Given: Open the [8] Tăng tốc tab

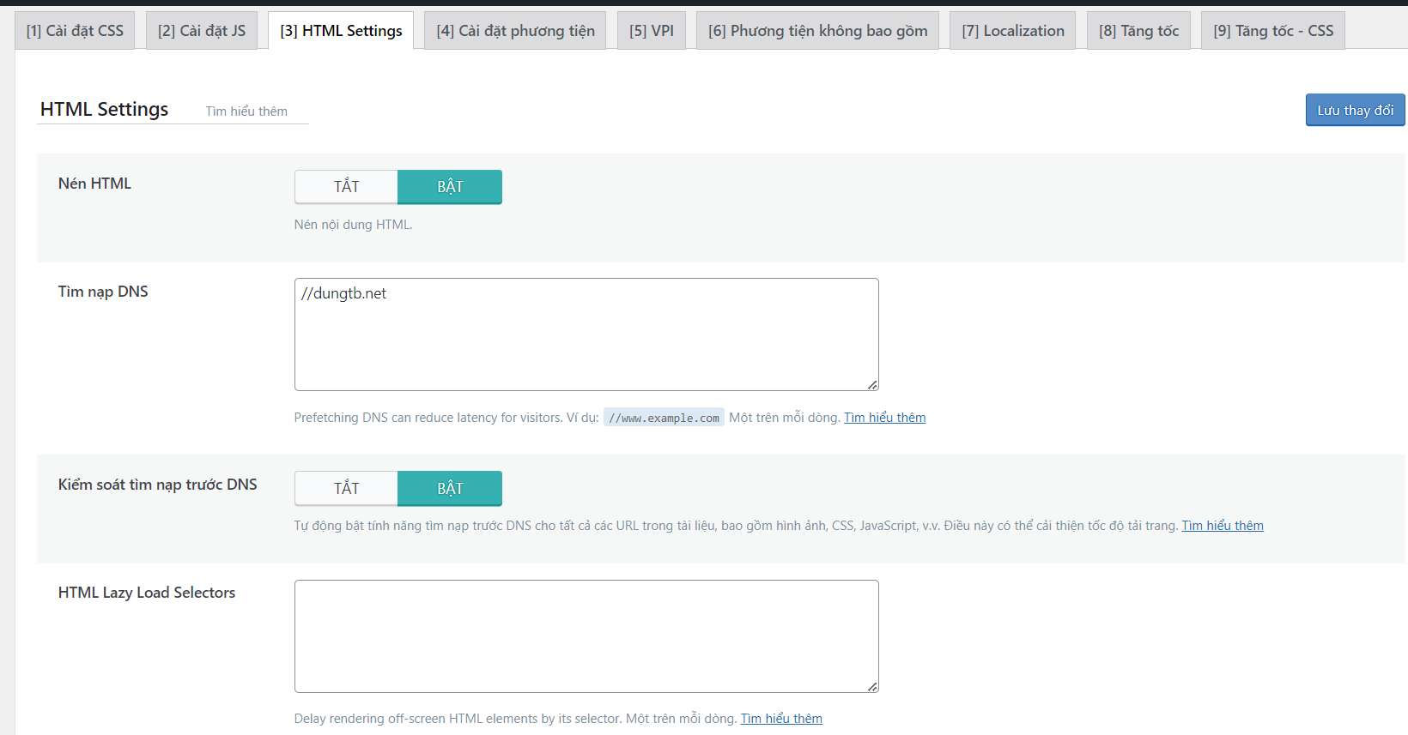Looking at the screenshot, I should point(1139,31).
